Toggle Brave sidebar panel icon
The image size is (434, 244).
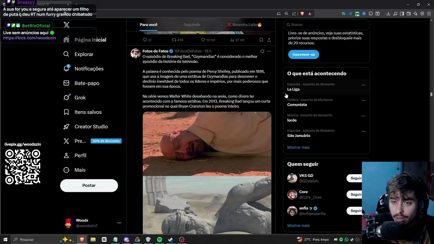tap(401, 14)
